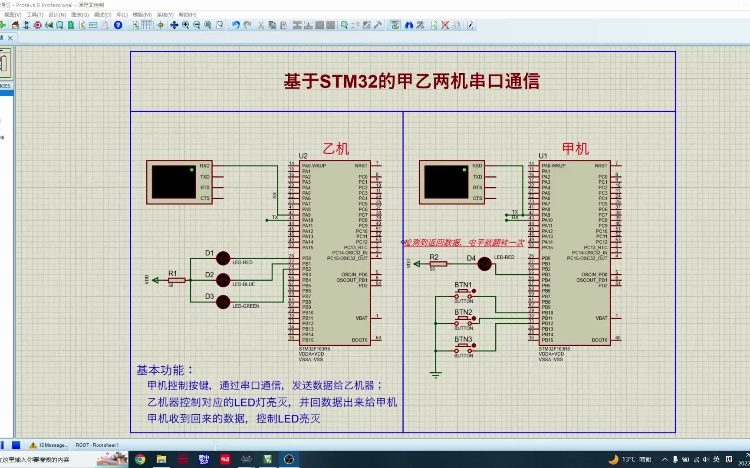
Task: Redraw the schematic display
Action: [136, 25]
